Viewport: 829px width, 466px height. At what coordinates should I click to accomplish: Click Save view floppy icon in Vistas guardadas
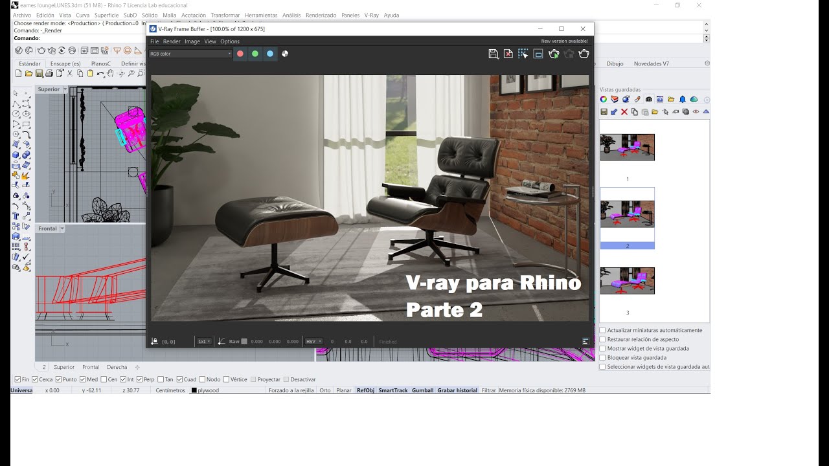(x=604, y=112)
